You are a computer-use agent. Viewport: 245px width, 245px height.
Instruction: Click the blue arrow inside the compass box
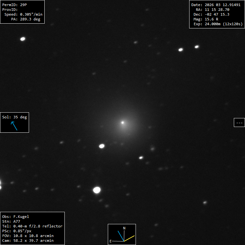121,235
